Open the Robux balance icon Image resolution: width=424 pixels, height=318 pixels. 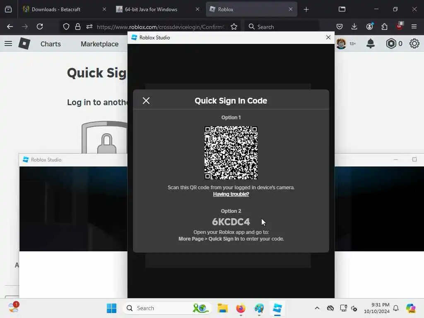391,43
